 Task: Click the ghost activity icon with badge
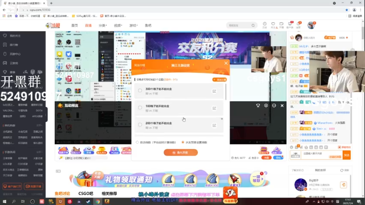pos(89,150)
